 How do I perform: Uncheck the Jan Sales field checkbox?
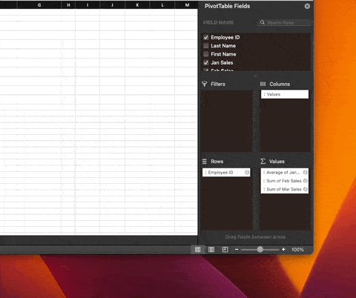(205, 62)
